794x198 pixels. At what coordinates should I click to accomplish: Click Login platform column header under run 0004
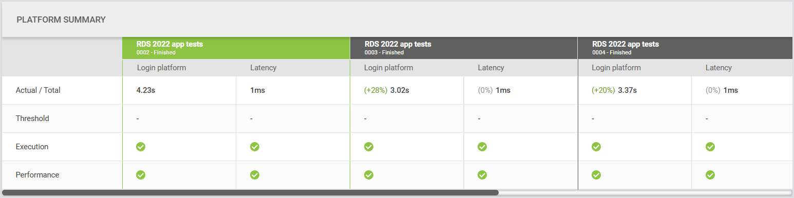coord(616,68)
